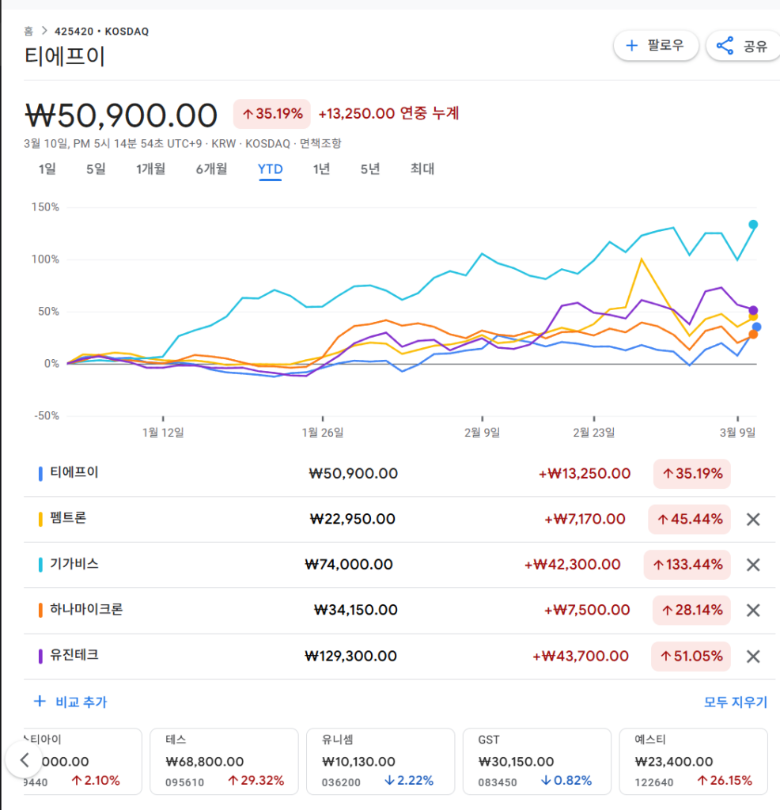780x810 pixels.
Task: Remove 기가비스 from the comparison list
Action: [753, 565]
